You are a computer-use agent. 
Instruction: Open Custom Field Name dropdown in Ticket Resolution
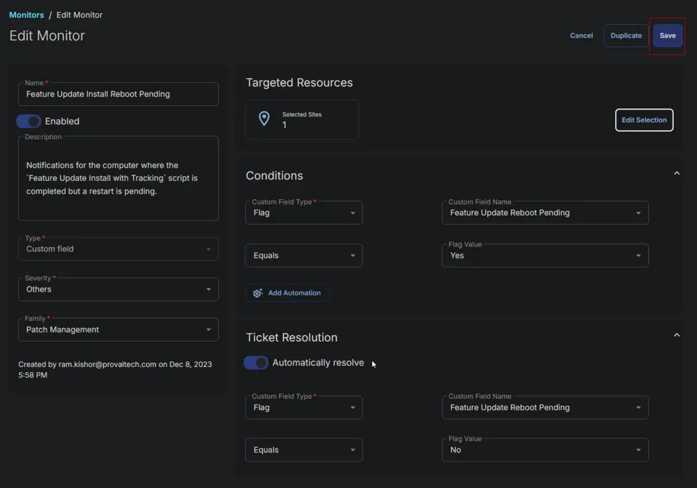pyautogui.click(x=545, y=407)
